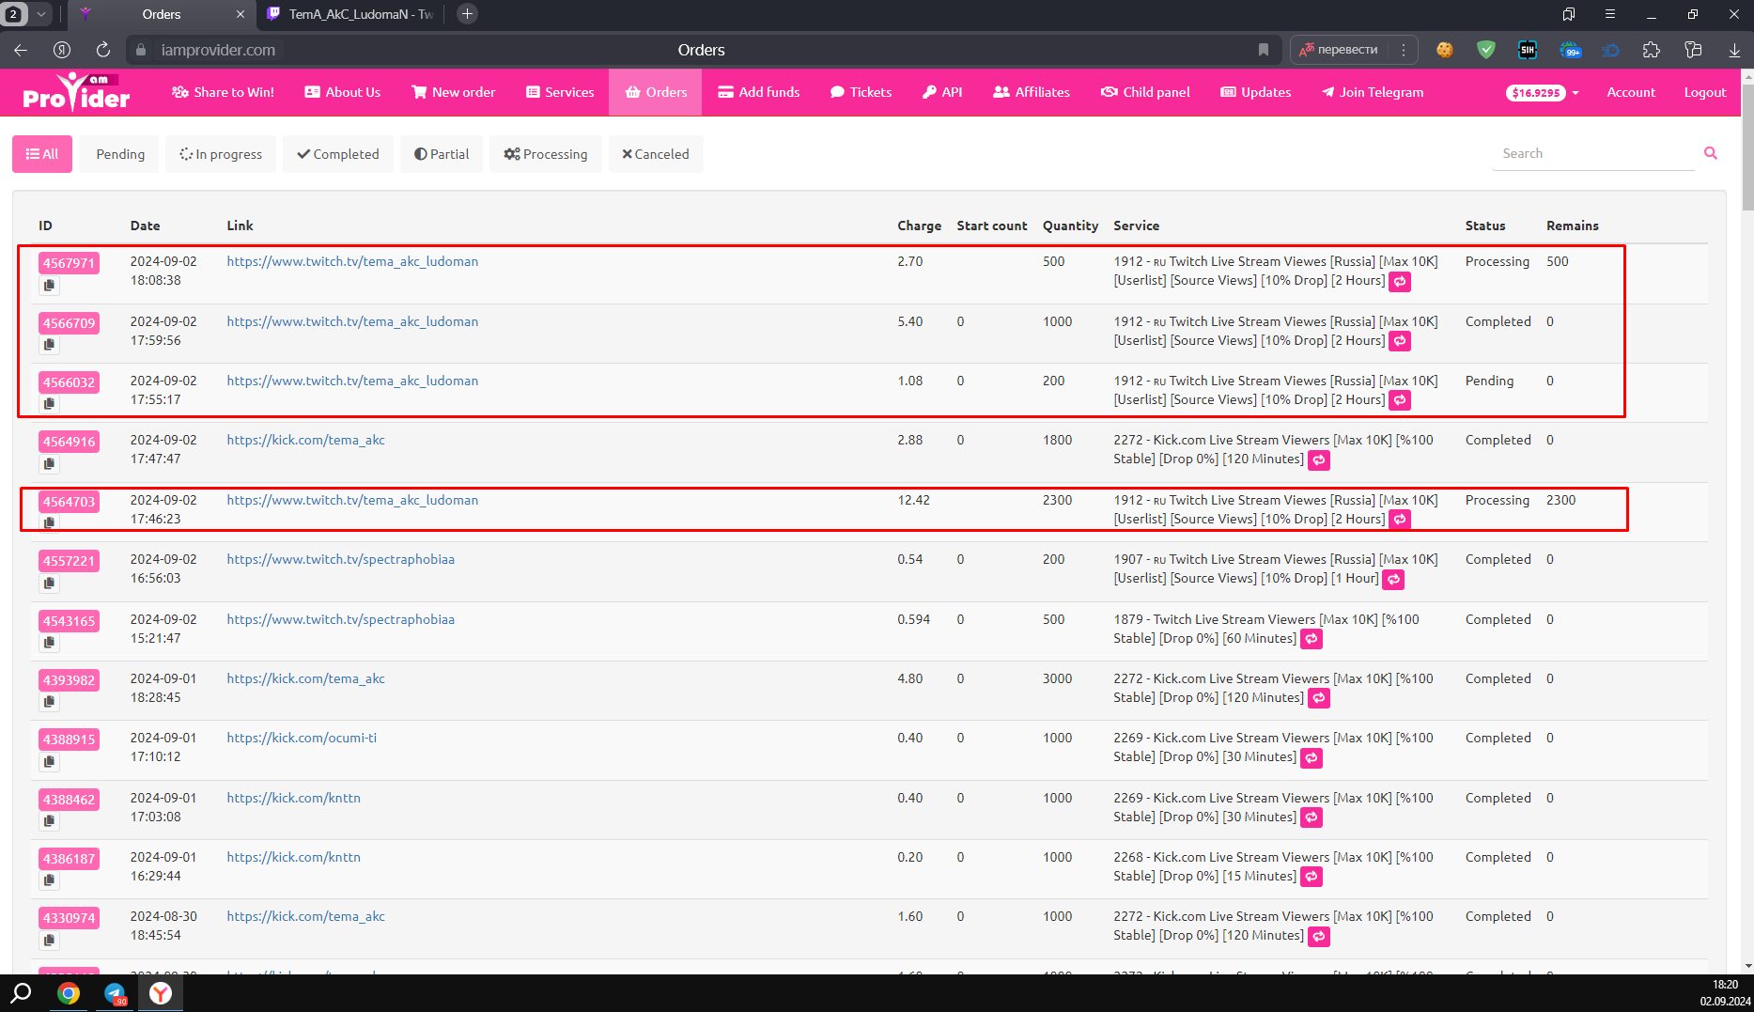Click the pink reorder icon for order 4330974
This screenshot has height=1012, width=1754.
pos(1319,936)
